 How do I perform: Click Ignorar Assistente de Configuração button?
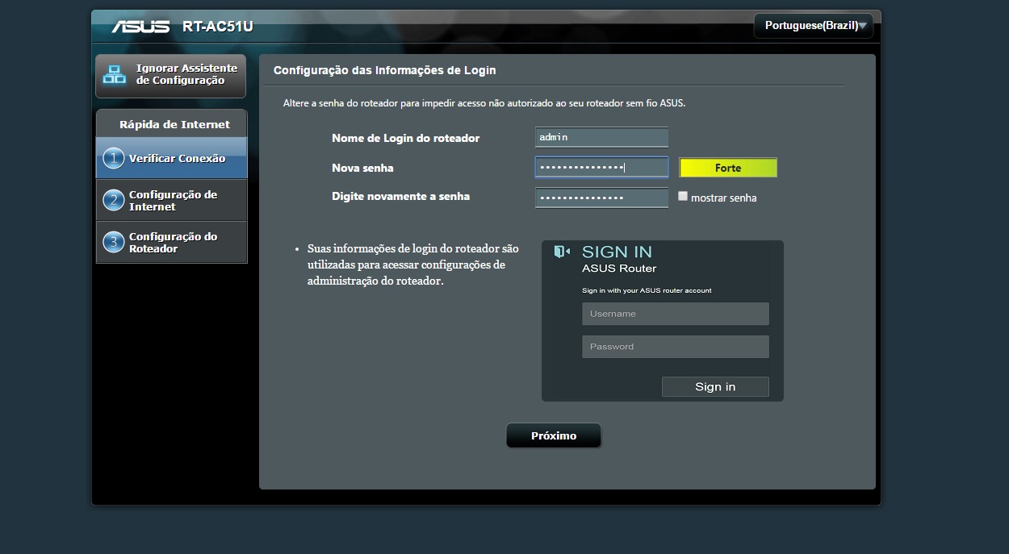click(x=170, y=75)
